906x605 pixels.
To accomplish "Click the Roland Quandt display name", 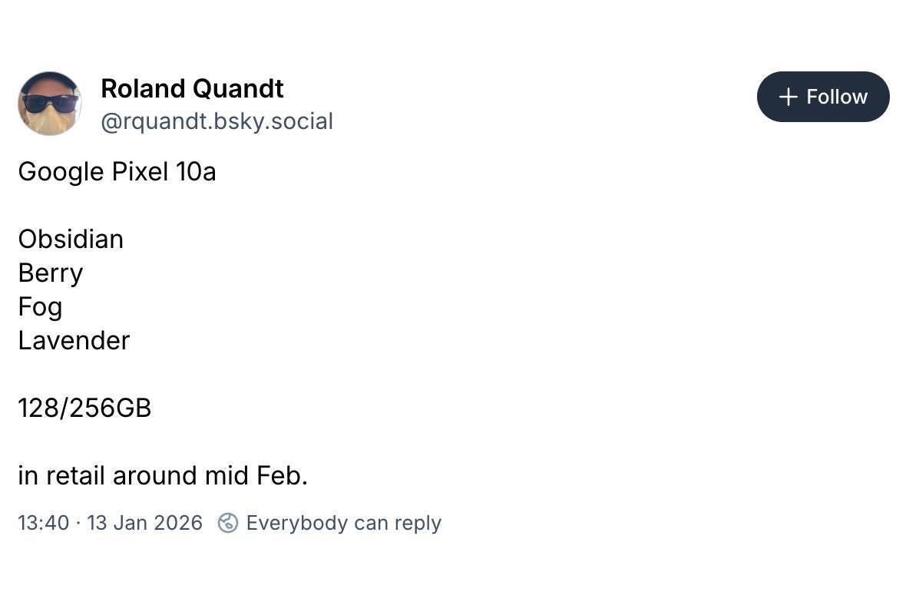I will tap(191, 89).
